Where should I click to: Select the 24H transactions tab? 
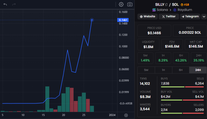[x=198, y=70]
